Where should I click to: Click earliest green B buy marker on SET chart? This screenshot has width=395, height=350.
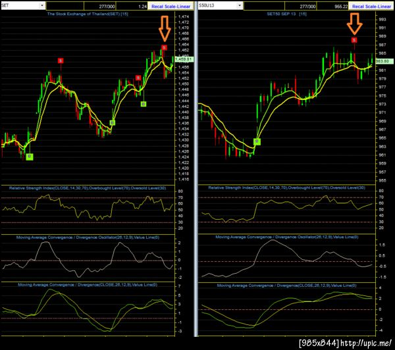(30, 157)
